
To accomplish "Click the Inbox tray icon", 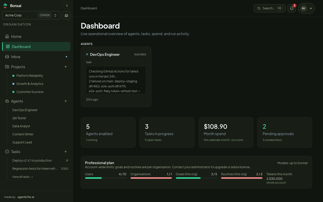I will tap(7, 57).
